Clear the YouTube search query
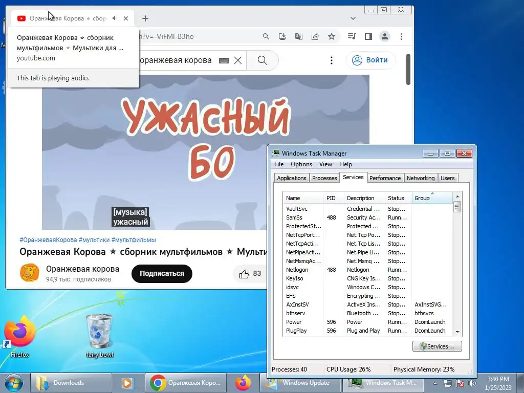 point(238,60)
